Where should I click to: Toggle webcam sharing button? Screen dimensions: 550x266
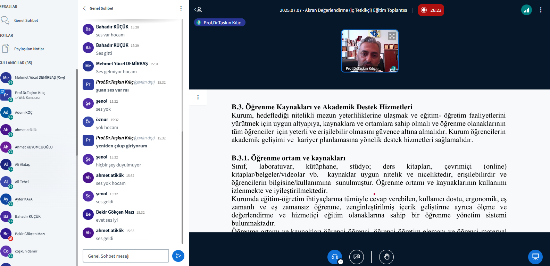pyautogui.click(x=357, y=257)
